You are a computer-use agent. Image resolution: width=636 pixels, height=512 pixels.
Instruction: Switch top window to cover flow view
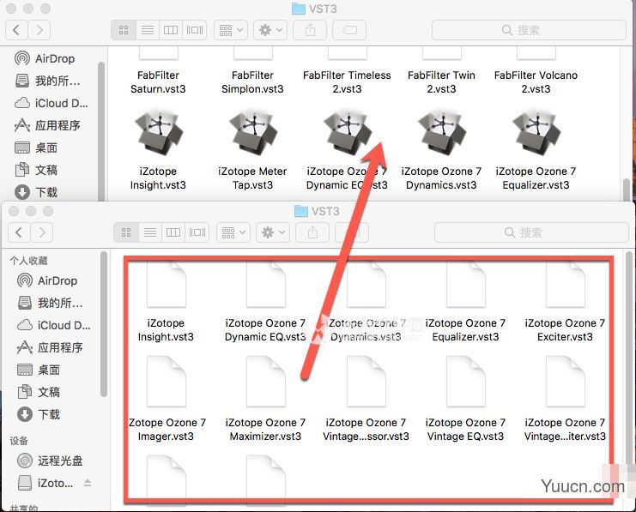(x=195, y=30)
